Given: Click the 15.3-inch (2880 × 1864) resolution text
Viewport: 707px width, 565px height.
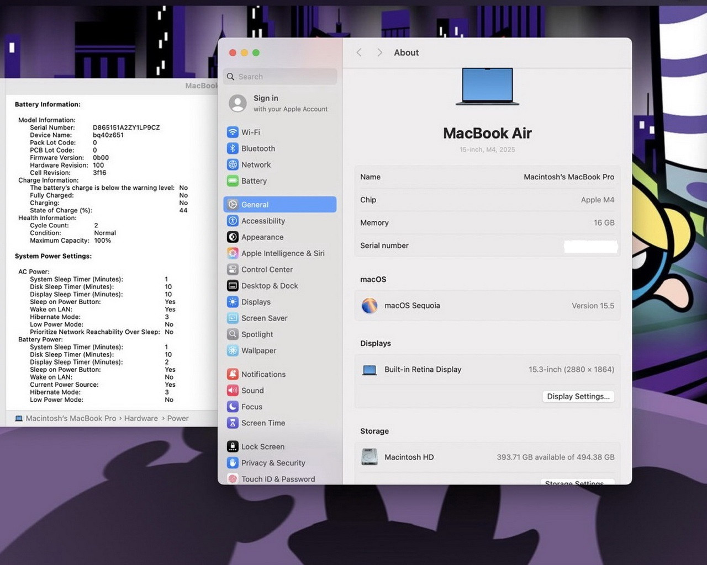Looking at the screenshot, I should tap(572, 370).
